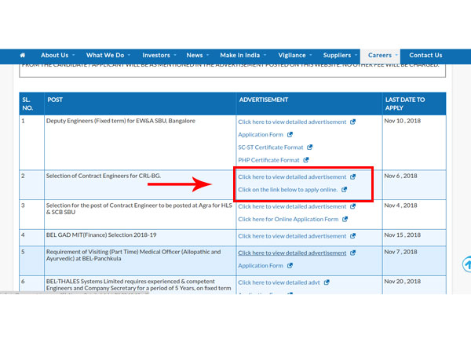View detailed advertisement for BEL GAD MIT Finance
471x353 pixels.
(x=292, y=236)
